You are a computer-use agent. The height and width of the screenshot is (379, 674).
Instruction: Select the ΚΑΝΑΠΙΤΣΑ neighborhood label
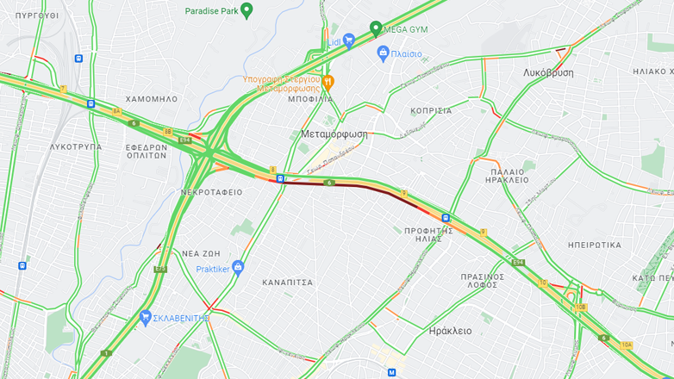click(288, 283)
